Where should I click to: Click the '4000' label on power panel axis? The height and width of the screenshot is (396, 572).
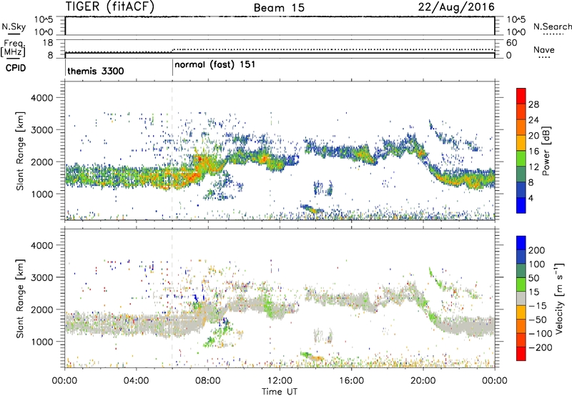[41, 98]
